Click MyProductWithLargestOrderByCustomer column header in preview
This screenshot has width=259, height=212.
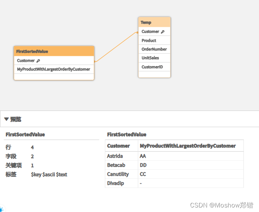pyautogui.click(x=191, y=146)
